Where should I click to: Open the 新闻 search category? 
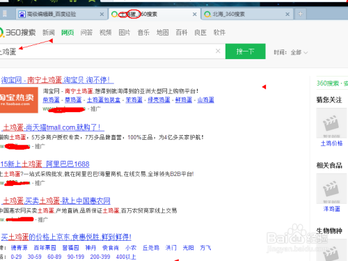(x=49, y=33)
